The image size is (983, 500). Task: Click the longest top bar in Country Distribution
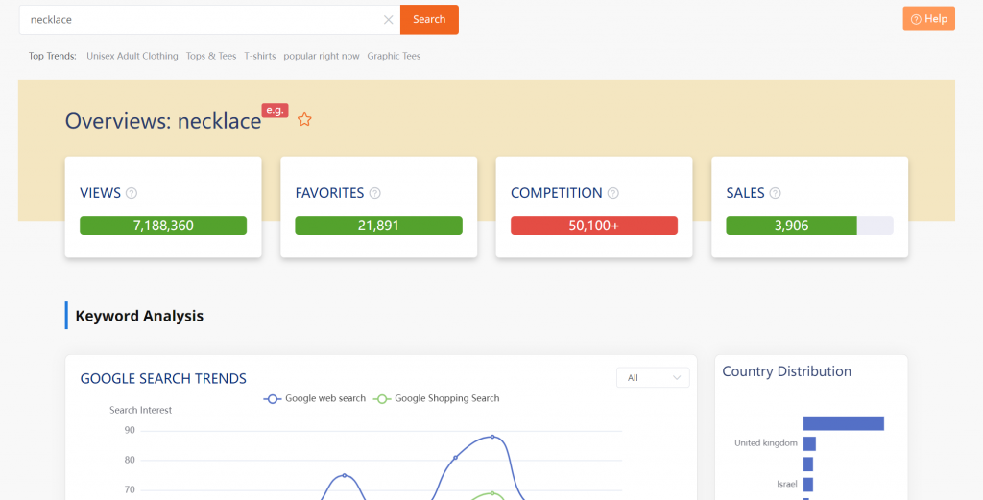[843, 423]
